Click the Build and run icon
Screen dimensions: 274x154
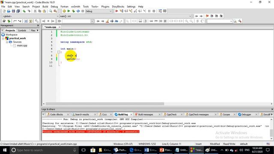[x=73, y=11]
